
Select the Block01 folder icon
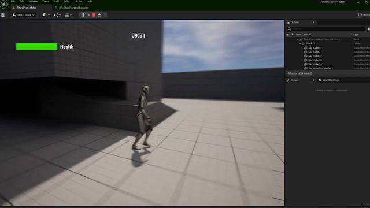(303, 44)
